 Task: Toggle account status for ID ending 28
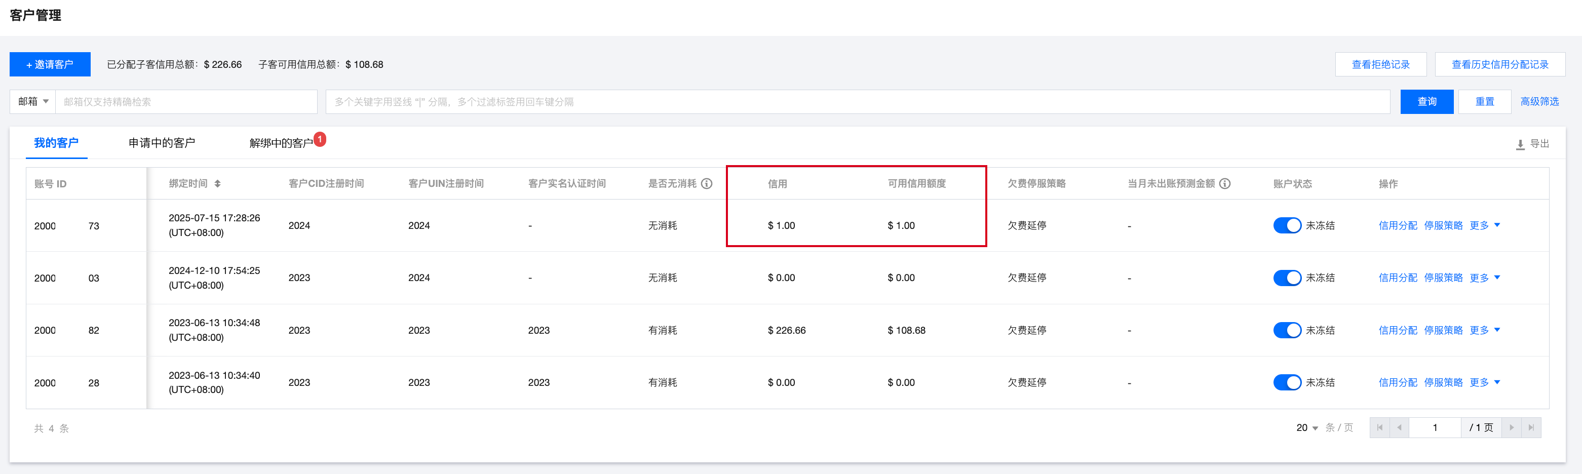(x=1287, y=382)
